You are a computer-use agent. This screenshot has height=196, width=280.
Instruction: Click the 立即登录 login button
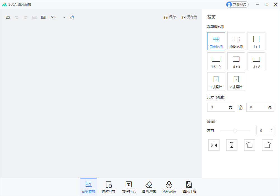tap(237, 4)
